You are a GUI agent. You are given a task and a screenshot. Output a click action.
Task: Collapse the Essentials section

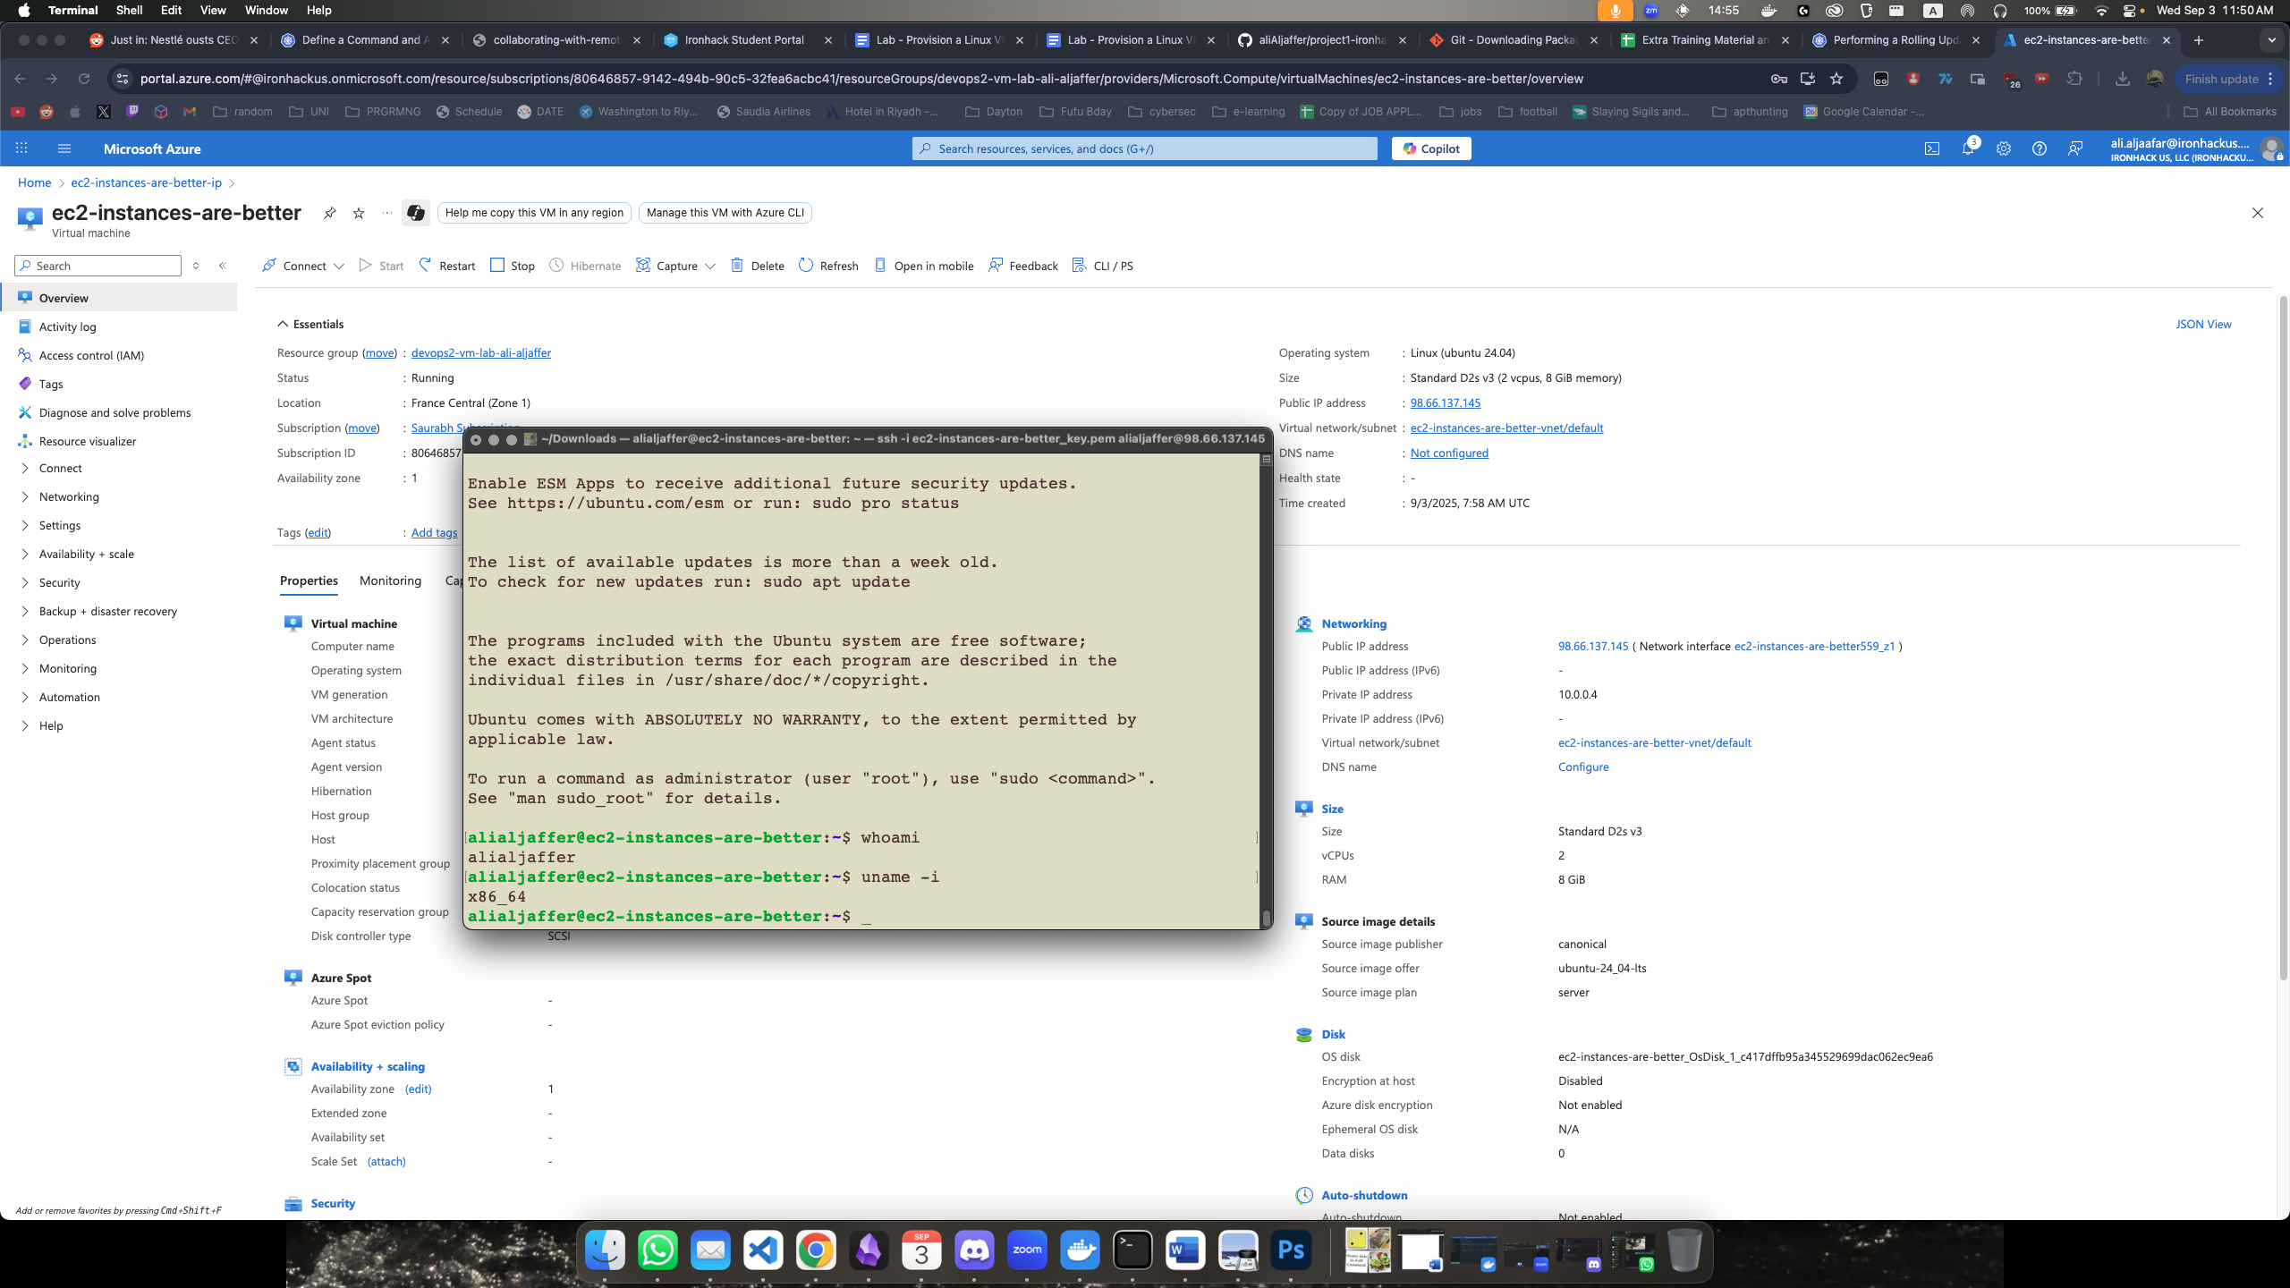point(283,324)
